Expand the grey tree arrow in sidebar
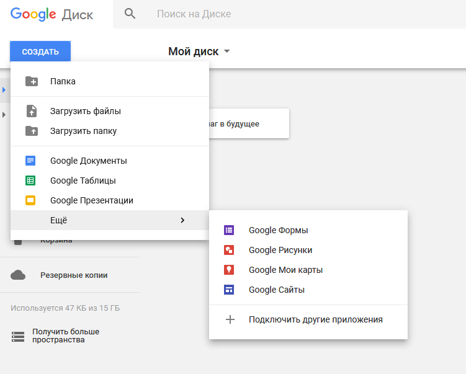The height and width of the screenshot is (374, 466). tap(4, 115)
